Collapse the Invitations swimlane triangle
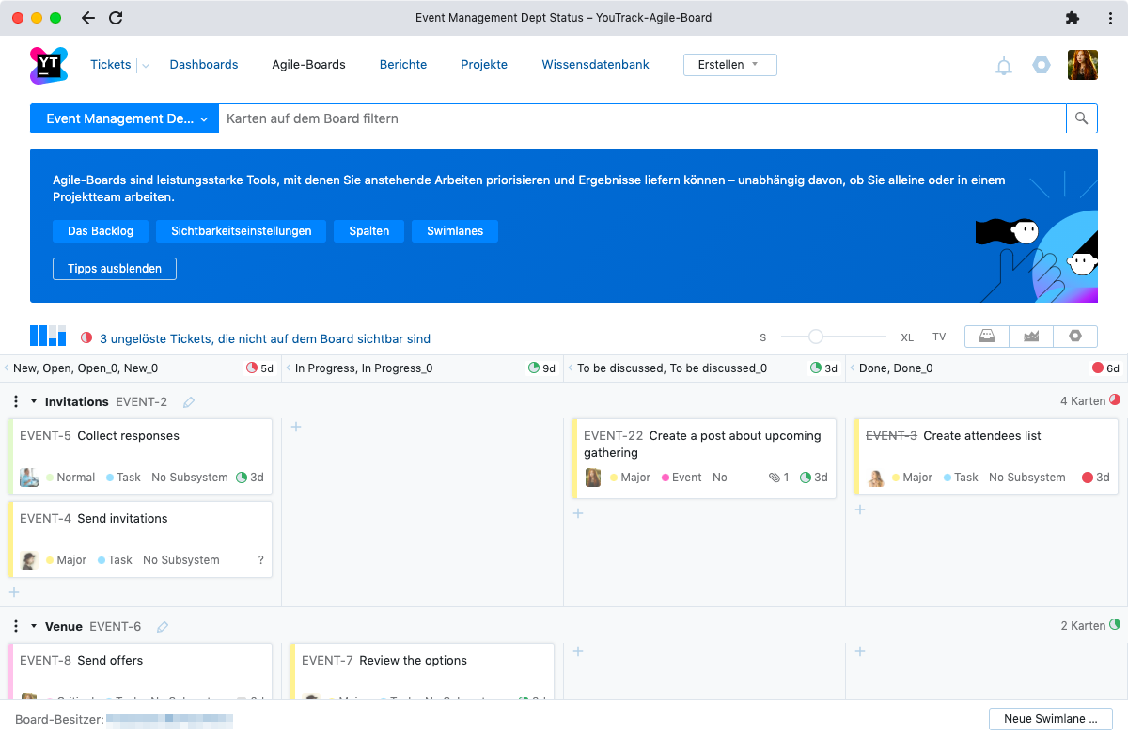Screen dimensions: 1128x752 [x=35, y=401]
